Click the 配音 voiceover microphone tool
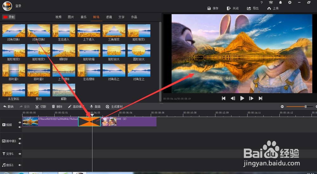The image size is (317, 174). tap(95, 107)
